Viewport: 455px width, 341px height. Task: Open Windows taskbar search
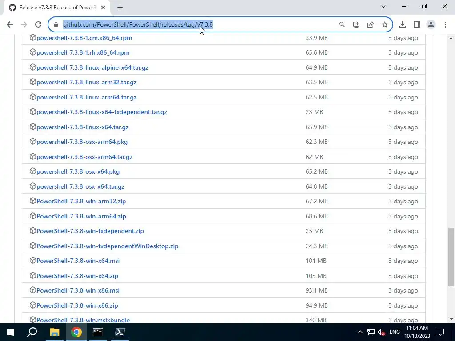pos(32,332)
